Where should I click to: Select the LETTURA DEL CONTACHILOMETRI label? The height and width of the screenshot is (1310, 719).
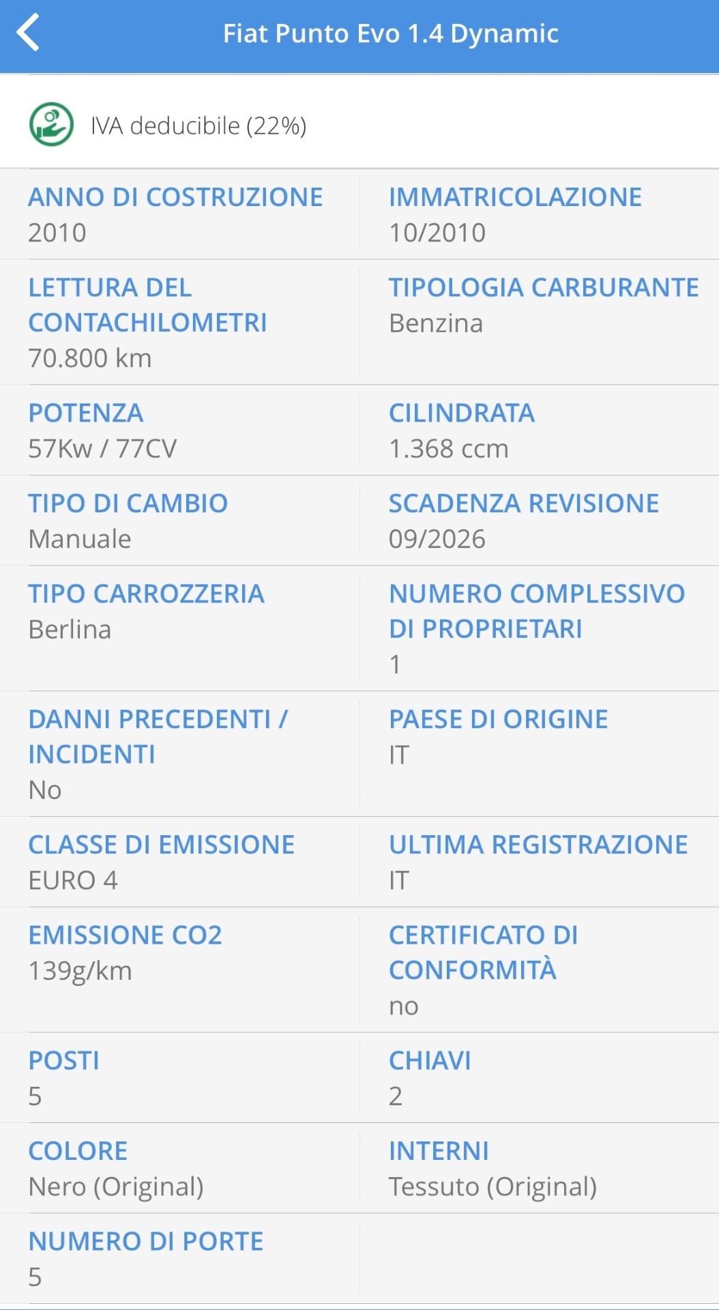coord(147,306)
